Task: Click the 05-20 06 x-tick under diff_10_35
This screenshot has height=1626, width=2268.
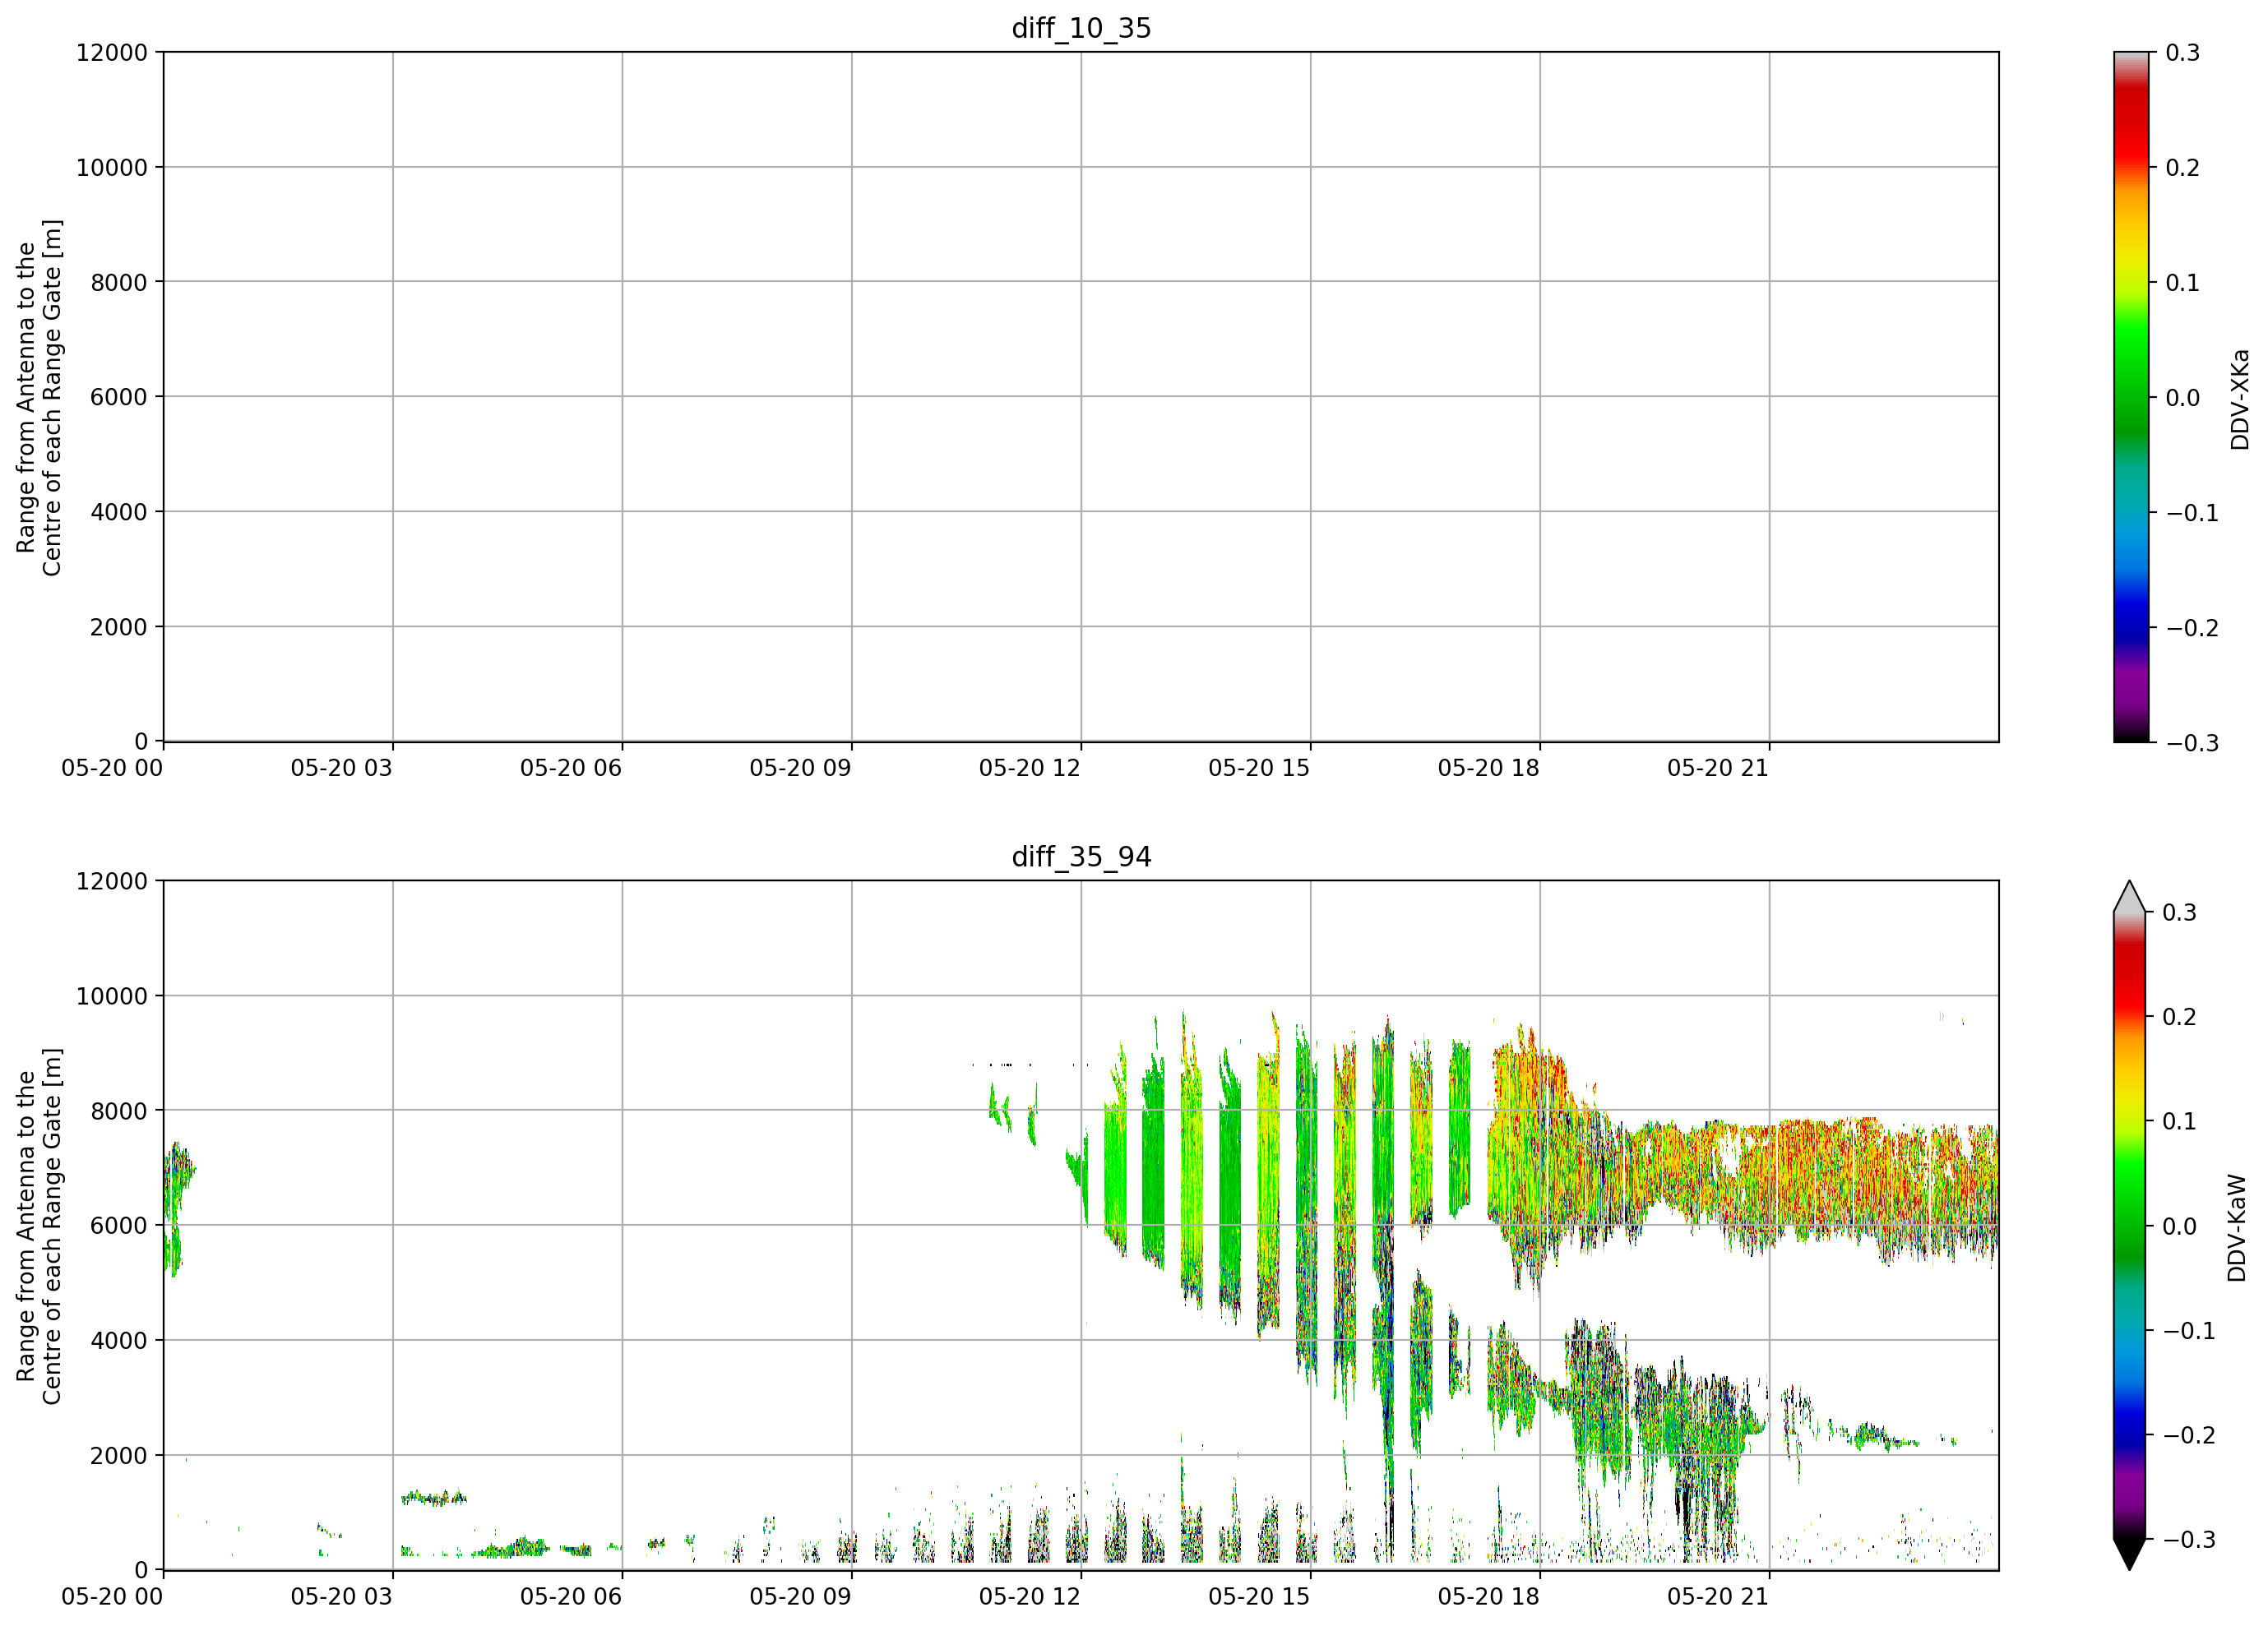Action: point(571,769)
